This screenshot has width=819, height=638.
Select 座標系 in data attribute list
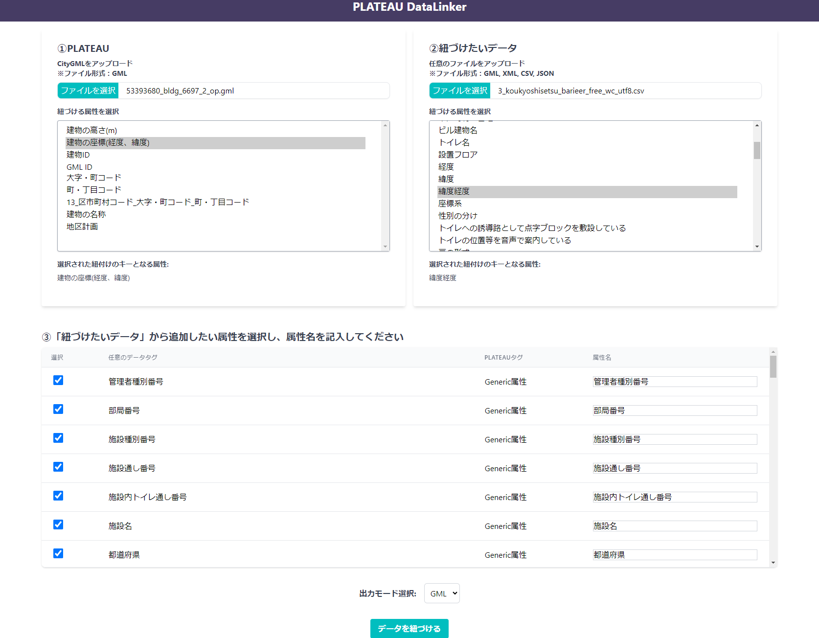[x=587, y=204]
